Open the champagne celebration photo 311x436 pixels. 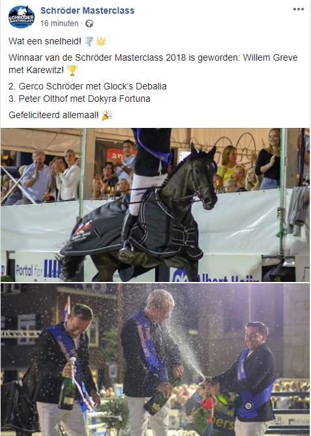(155, 359)
